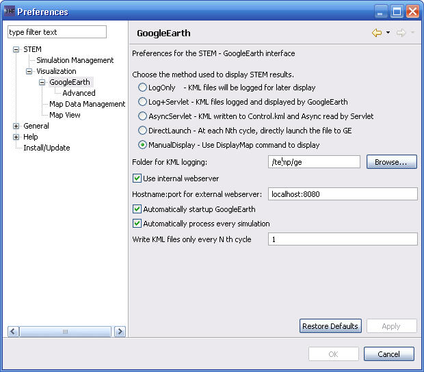Uncheck Automatically startup GoogleEarth
Viewport: 424px width, 372px height.
point(137,209)
